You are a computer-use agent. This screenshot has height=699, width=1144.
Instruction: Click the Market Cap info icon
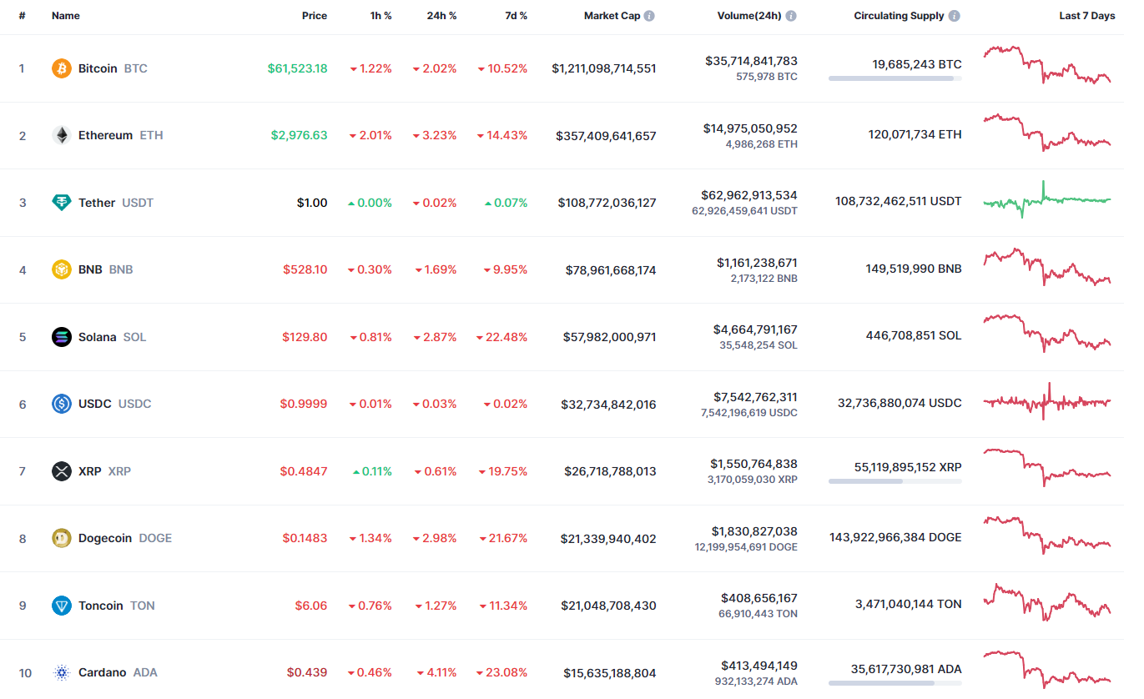[649, 16]
